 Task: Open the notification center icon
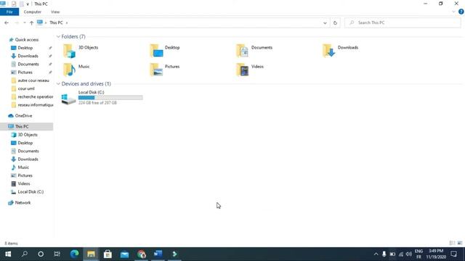tap(453, 254)
